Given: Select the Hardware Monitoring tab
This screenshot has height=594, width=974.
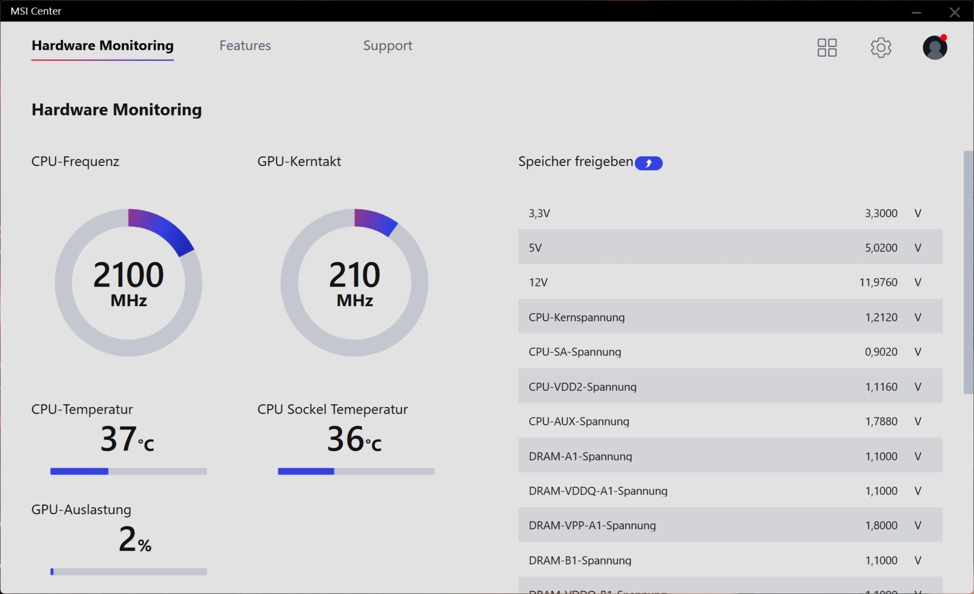Looking at the screenshot, I should click(x=102, y=46).
